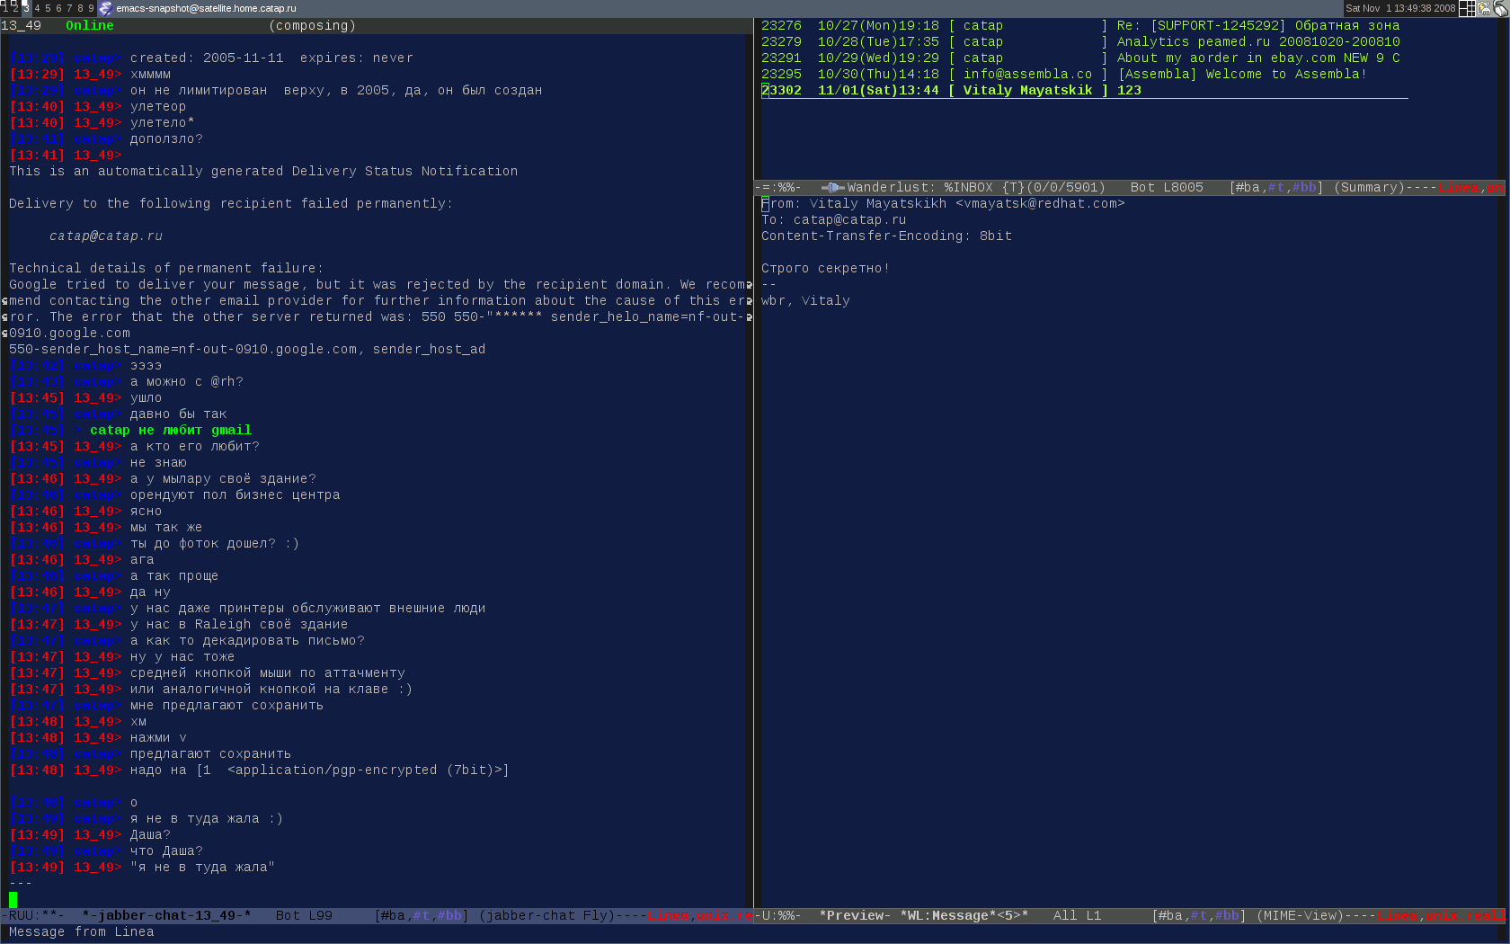Click the 'Bot L99' position in the chat mode line

pos(304,915)
